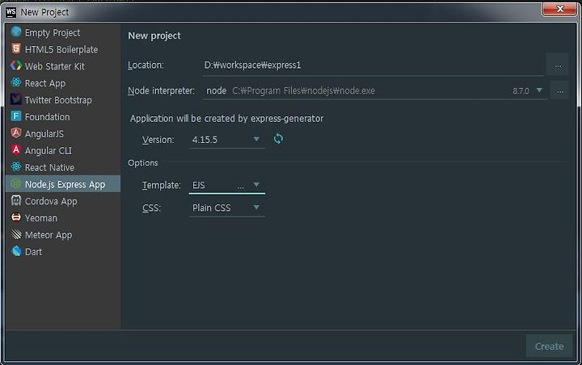Select Dart project type
This screenshot has width=582, height=365.
[x=63, y=252]
